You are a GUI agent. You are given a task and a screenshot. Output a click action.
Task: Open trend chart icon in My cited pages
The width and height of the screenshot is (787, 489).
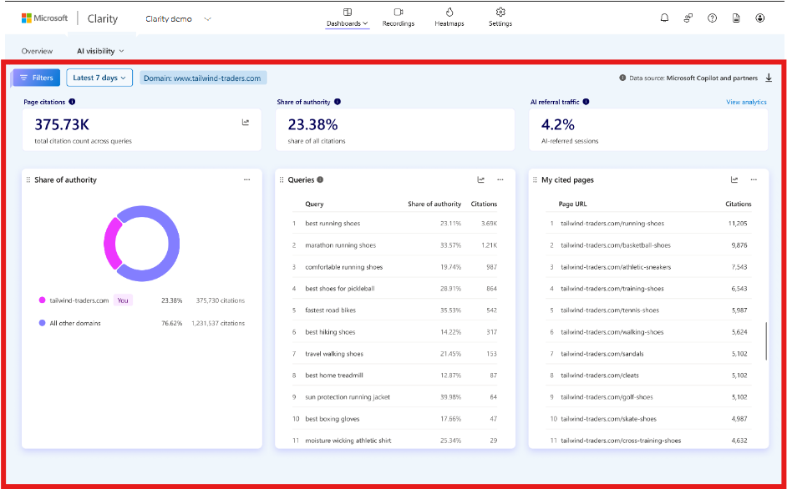(x=734, y=179)
